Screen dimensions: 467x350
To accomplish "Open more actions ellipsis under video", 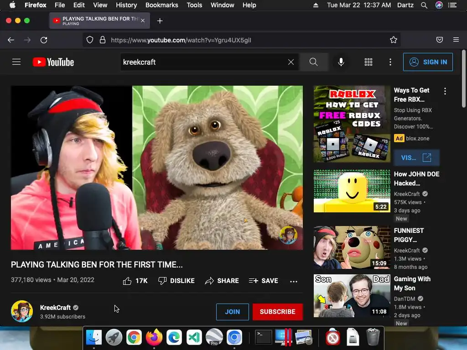I will pos(294,281).
